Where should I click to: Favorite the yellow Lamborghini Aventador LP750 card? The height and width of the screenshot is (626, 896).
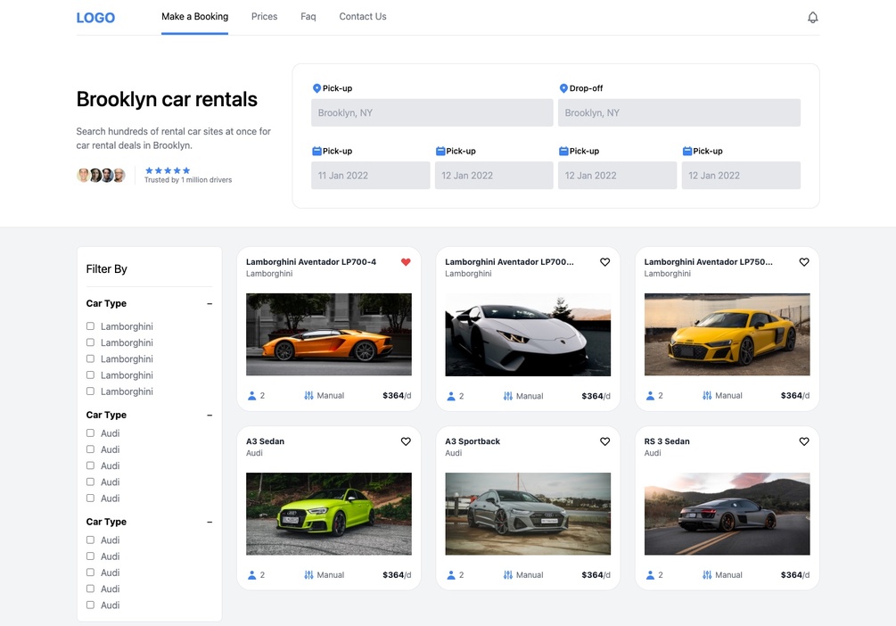pyautogui.click(x=804, y=262)
